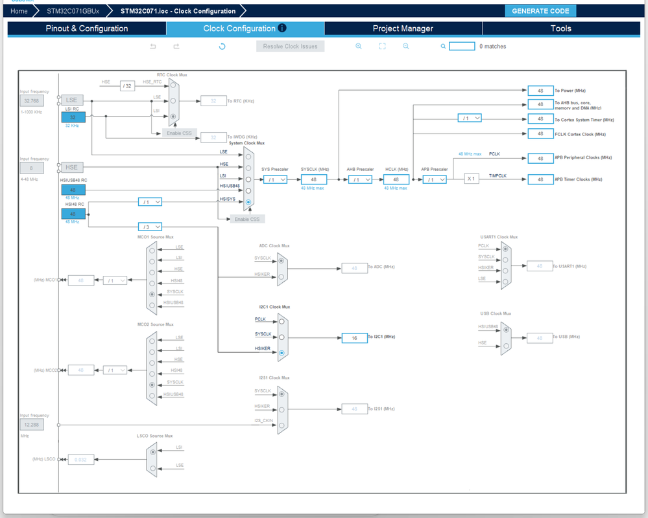
Task: Open the MCO1 output divider dropdown
Action: click(x=115, y=280)
